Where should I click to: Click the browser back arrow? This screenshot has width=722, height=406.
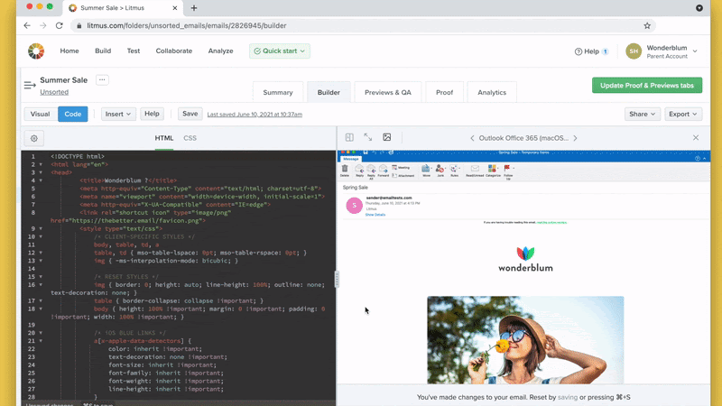pyautogui.click(x=27, y=26)
